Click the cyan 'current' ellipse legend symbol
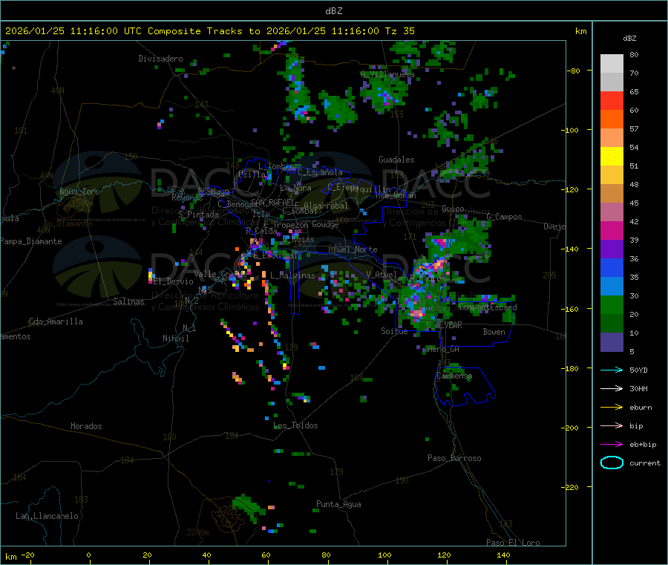The width and height of the screenshot is (668, 565). (x=612, y=463)
